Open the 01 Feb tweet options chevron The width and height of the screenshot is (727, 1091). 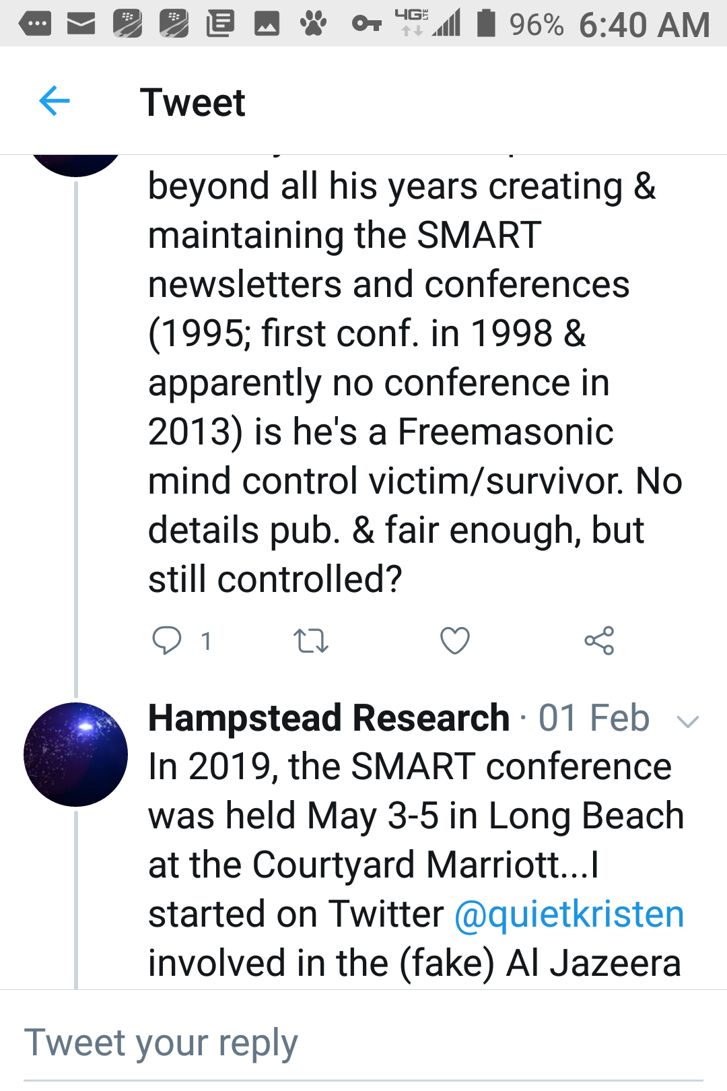[688, 722]
